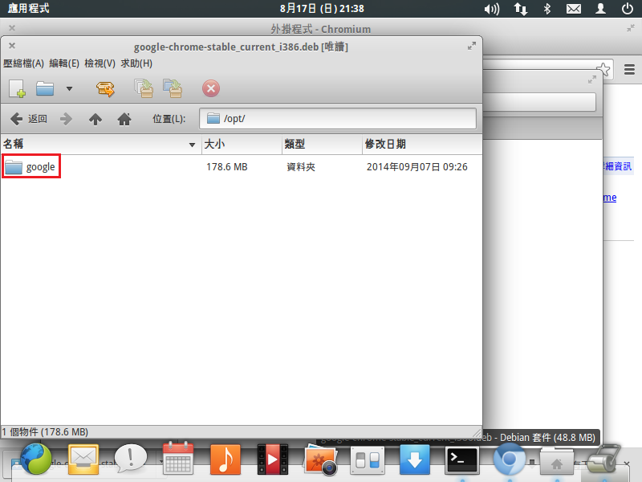Sort by 修改日期 column header
The height and width of the screenshot is (482, 642).
click(422, 145)
